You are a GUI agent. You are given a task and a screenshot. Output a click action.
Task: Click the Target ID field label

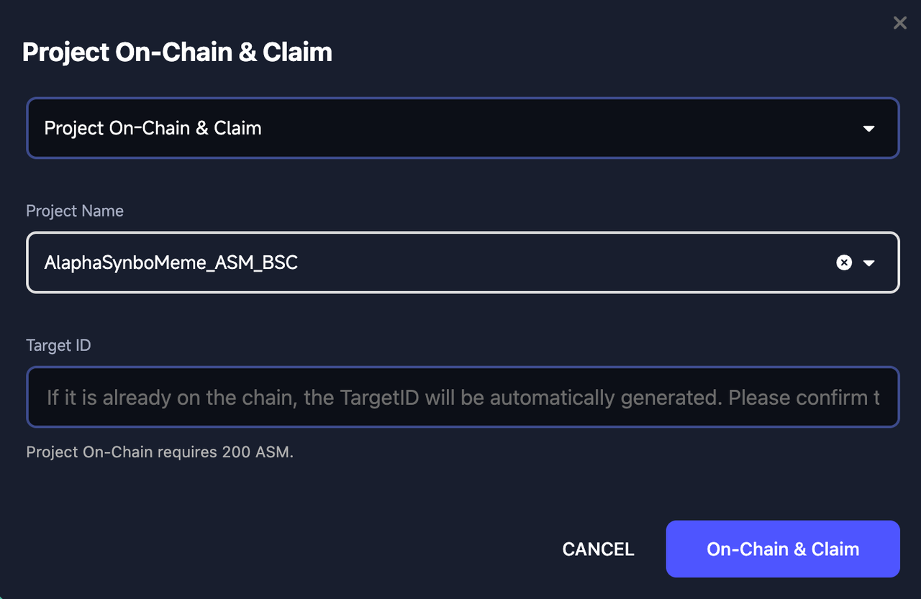coord(58,345)
